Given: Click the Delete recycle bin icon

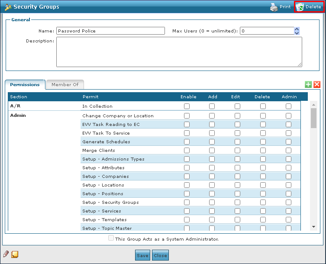Looking at the screenshot, I should (300, 7).
